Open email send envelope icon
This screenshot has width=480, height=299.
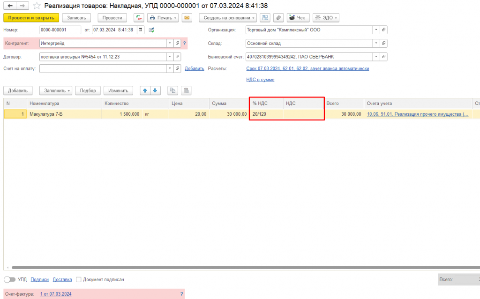pos(187,18)
